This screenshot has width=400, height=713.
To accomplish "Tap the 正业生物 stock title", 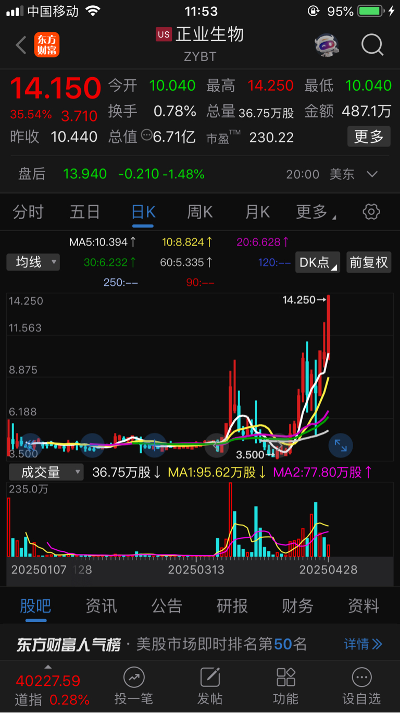I will tap(210, 34).
